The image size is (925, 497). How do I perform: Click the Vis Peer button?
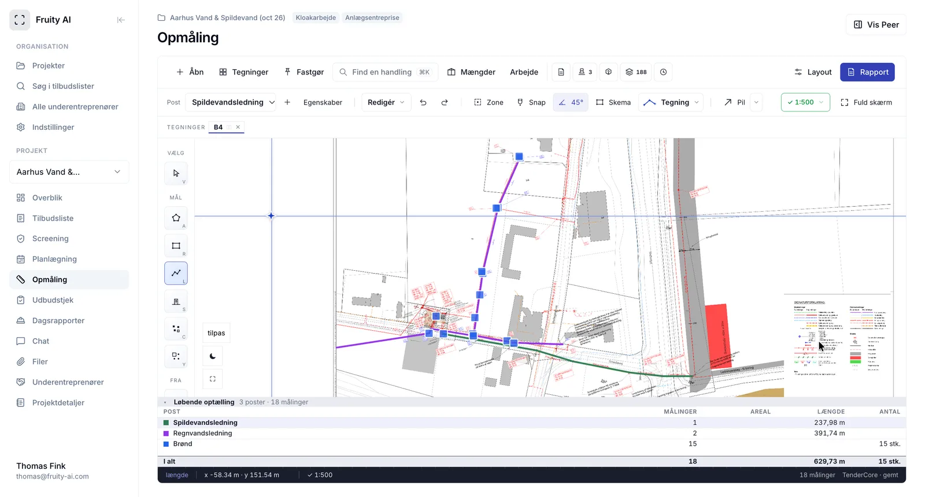[x=876, y=25]
